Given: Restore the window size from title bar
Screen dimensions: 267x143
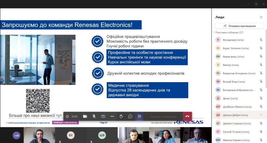Looking at the screenshot, I should point(256,4).
